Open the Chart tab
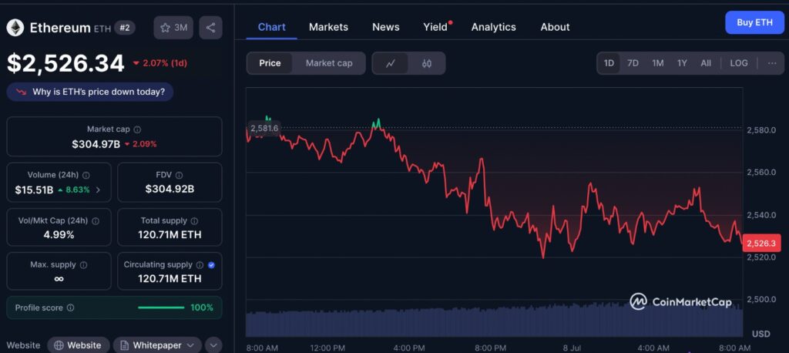Image resolution: width=789 pixels, height=353 pixels. tap(272, 27)
